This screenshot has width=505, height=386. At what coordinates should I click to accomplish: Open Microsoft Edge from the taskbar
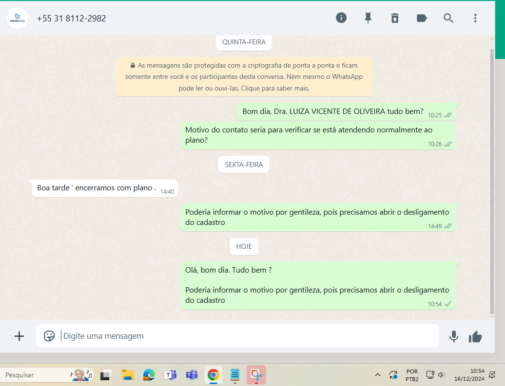point(149,375)
